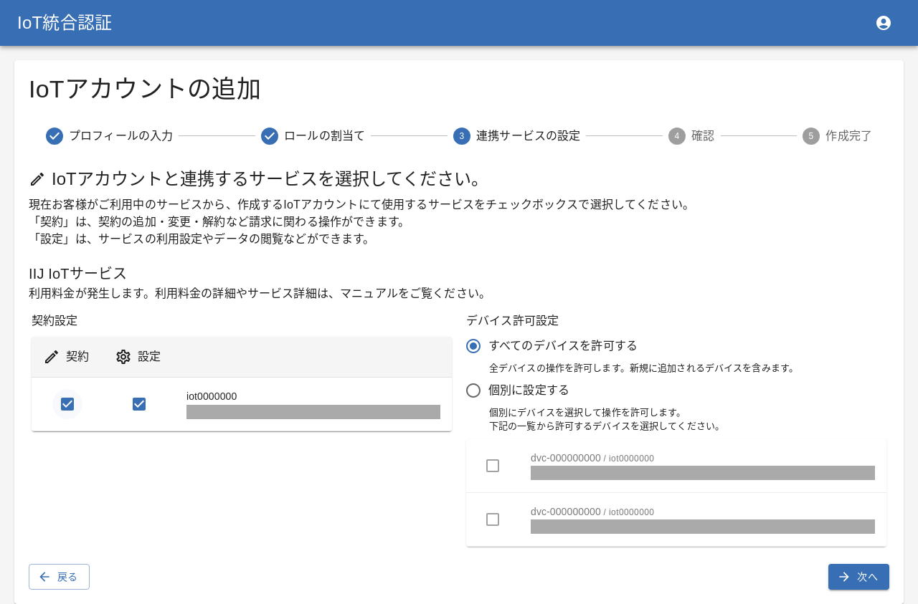Click the step 3 circle for 連携サービスの設定
The image size is (918, 604).
pyautogui.click(x=462, y=136)
